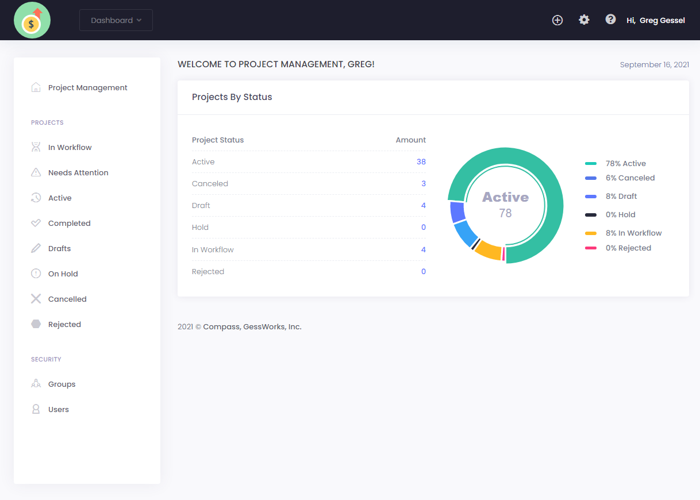Click the orange 8% In Workflow legend swatch

[x=591, y=233]
